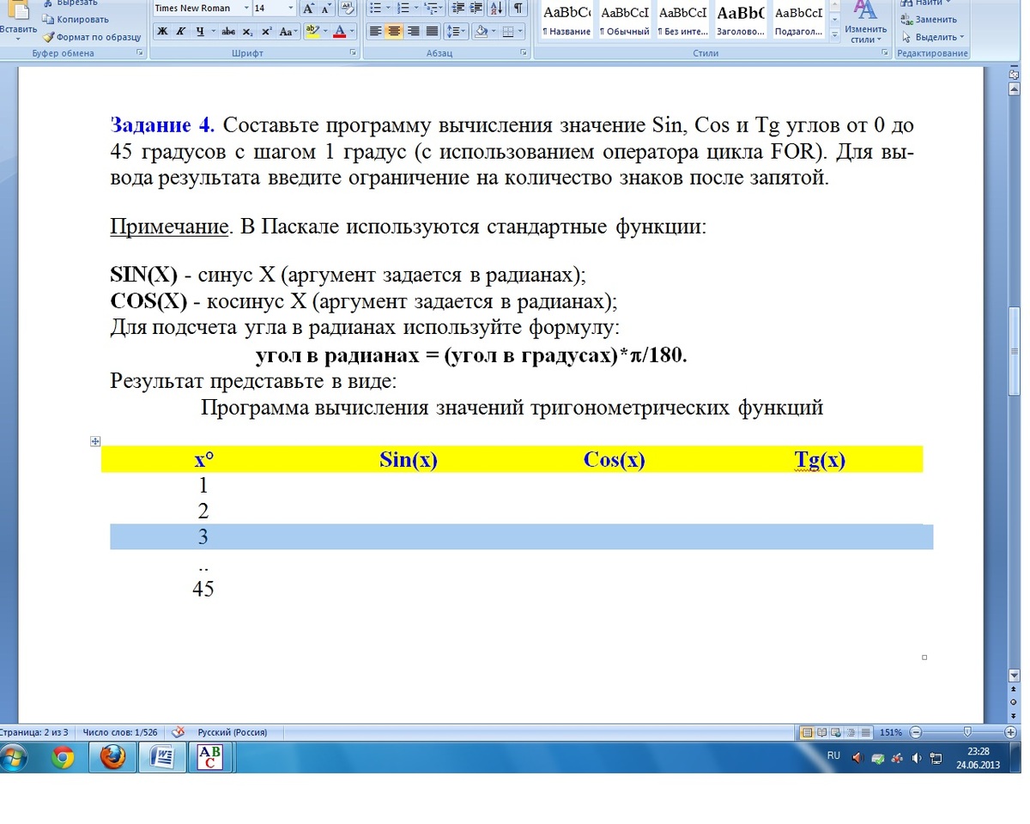This screenshot has width=1030, height=824.
Task: Apply the Обычный style
Action: [x=625, y=21]
